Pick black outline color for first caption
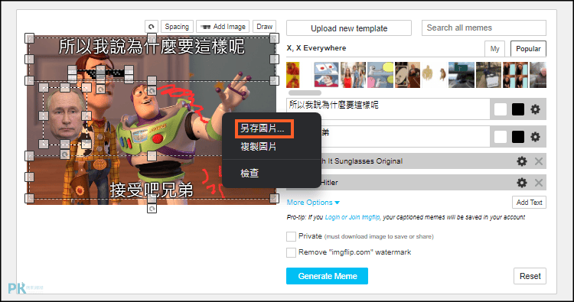This screenshot has width=574, height=302. pyautogui.click(x=518, y=109)
